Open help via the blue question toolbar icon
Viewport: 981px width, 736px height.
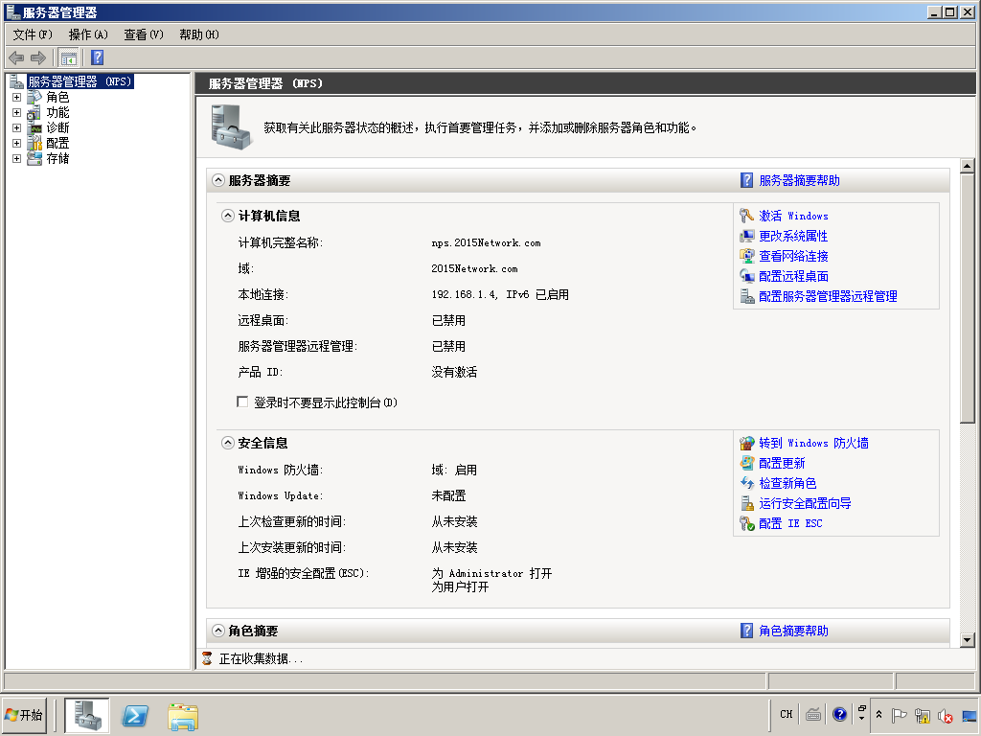(98, 57)
